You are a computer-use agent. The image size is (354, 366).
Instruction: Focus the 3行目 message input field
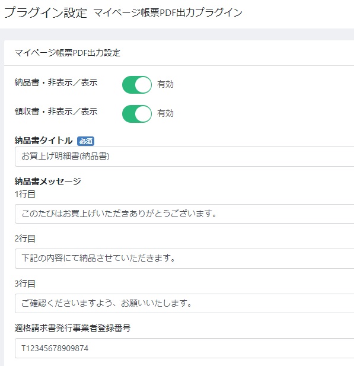point(184,303)
